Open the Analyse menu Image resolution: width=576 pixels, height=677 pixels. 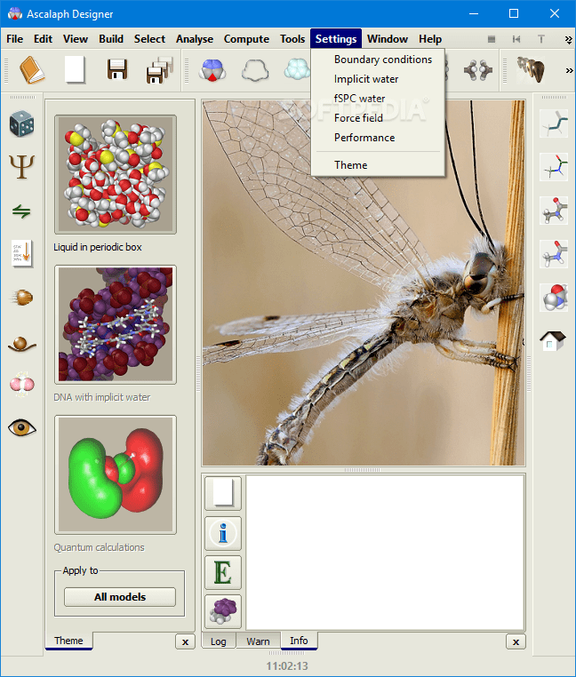click(195, 39)
